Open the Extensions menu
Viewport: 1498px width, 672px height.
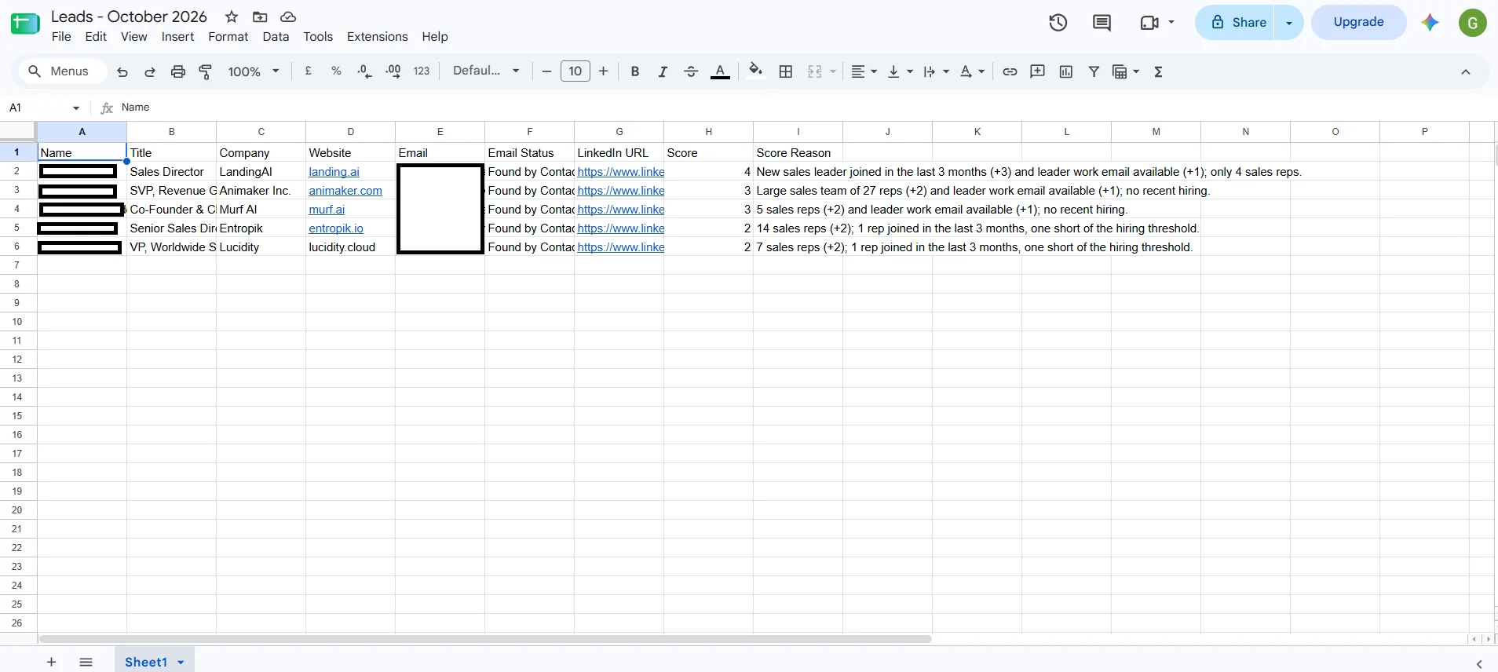[x=378, y=37]
